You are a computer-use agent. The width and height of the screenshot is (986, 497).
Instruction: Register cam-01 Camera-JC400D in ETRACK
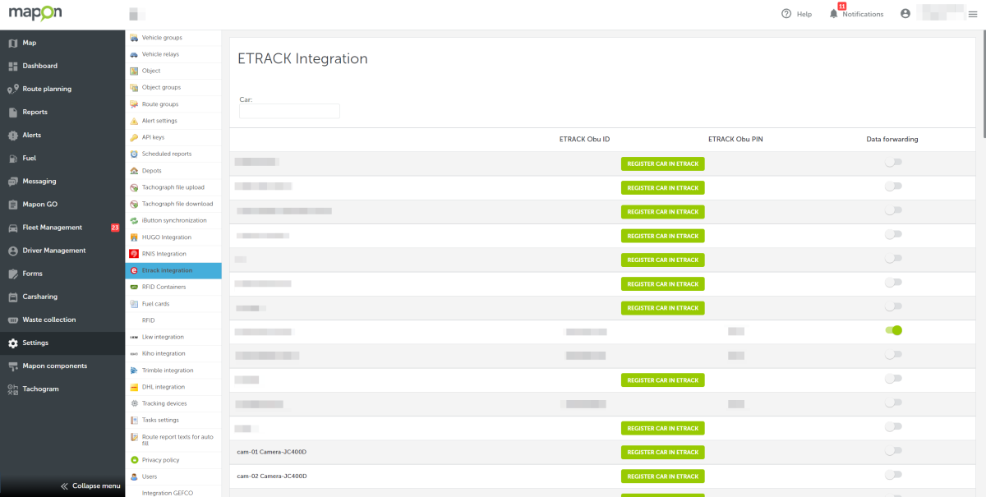tap(662, 452)
